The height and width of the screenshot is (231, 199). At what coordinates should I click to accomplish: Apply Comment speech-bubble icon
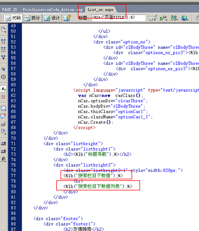click(x=4, y=109)
